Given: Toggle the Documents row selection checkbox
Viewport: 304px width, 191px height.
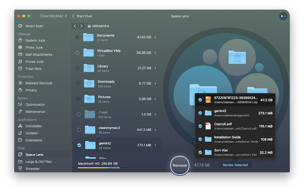Looking at the screenshot, I should pos(77,37).
